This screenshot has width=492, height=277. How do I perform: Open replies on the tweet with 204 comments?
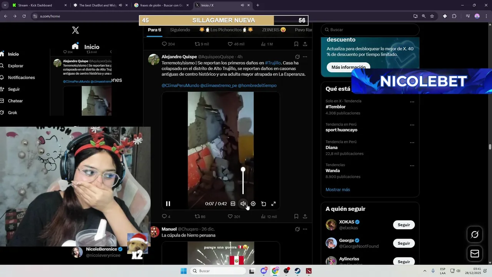[168, 44]
